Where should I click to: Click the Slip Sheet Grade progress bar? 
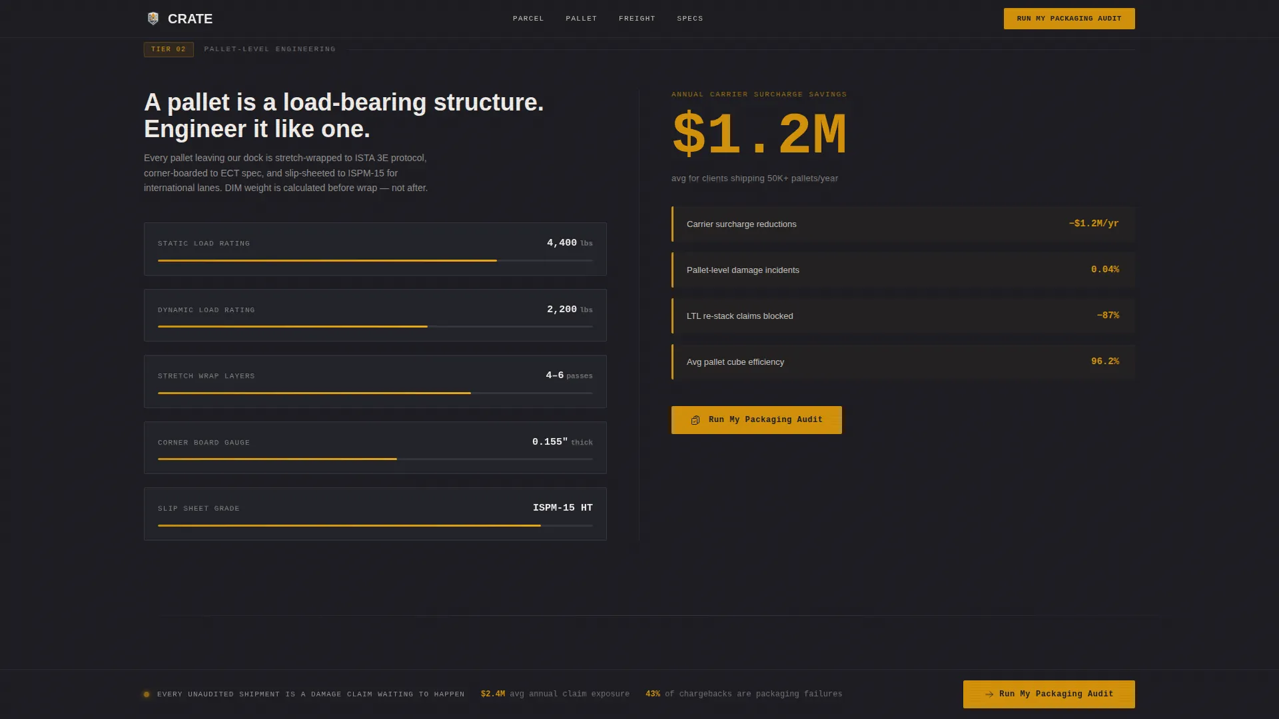375,525
